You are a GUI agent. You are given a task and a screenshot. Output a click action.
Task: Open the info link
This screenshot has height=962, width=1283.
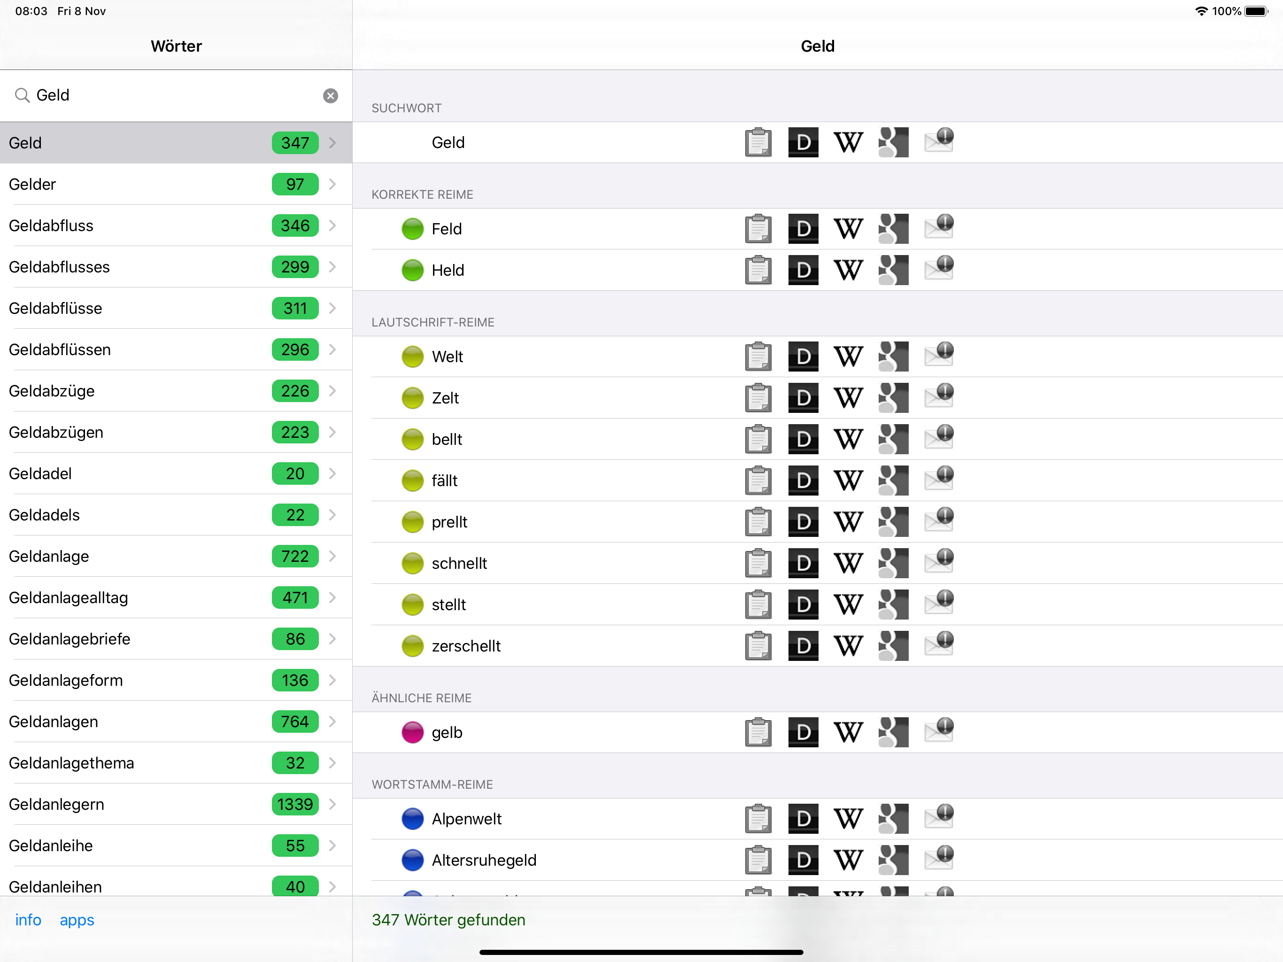tap(28, 920)
